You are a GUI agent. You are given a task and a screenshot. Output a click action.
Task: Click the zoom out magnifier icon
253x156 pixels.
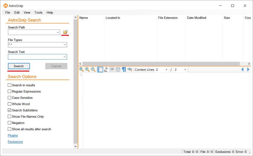click(x=87, y=69)
